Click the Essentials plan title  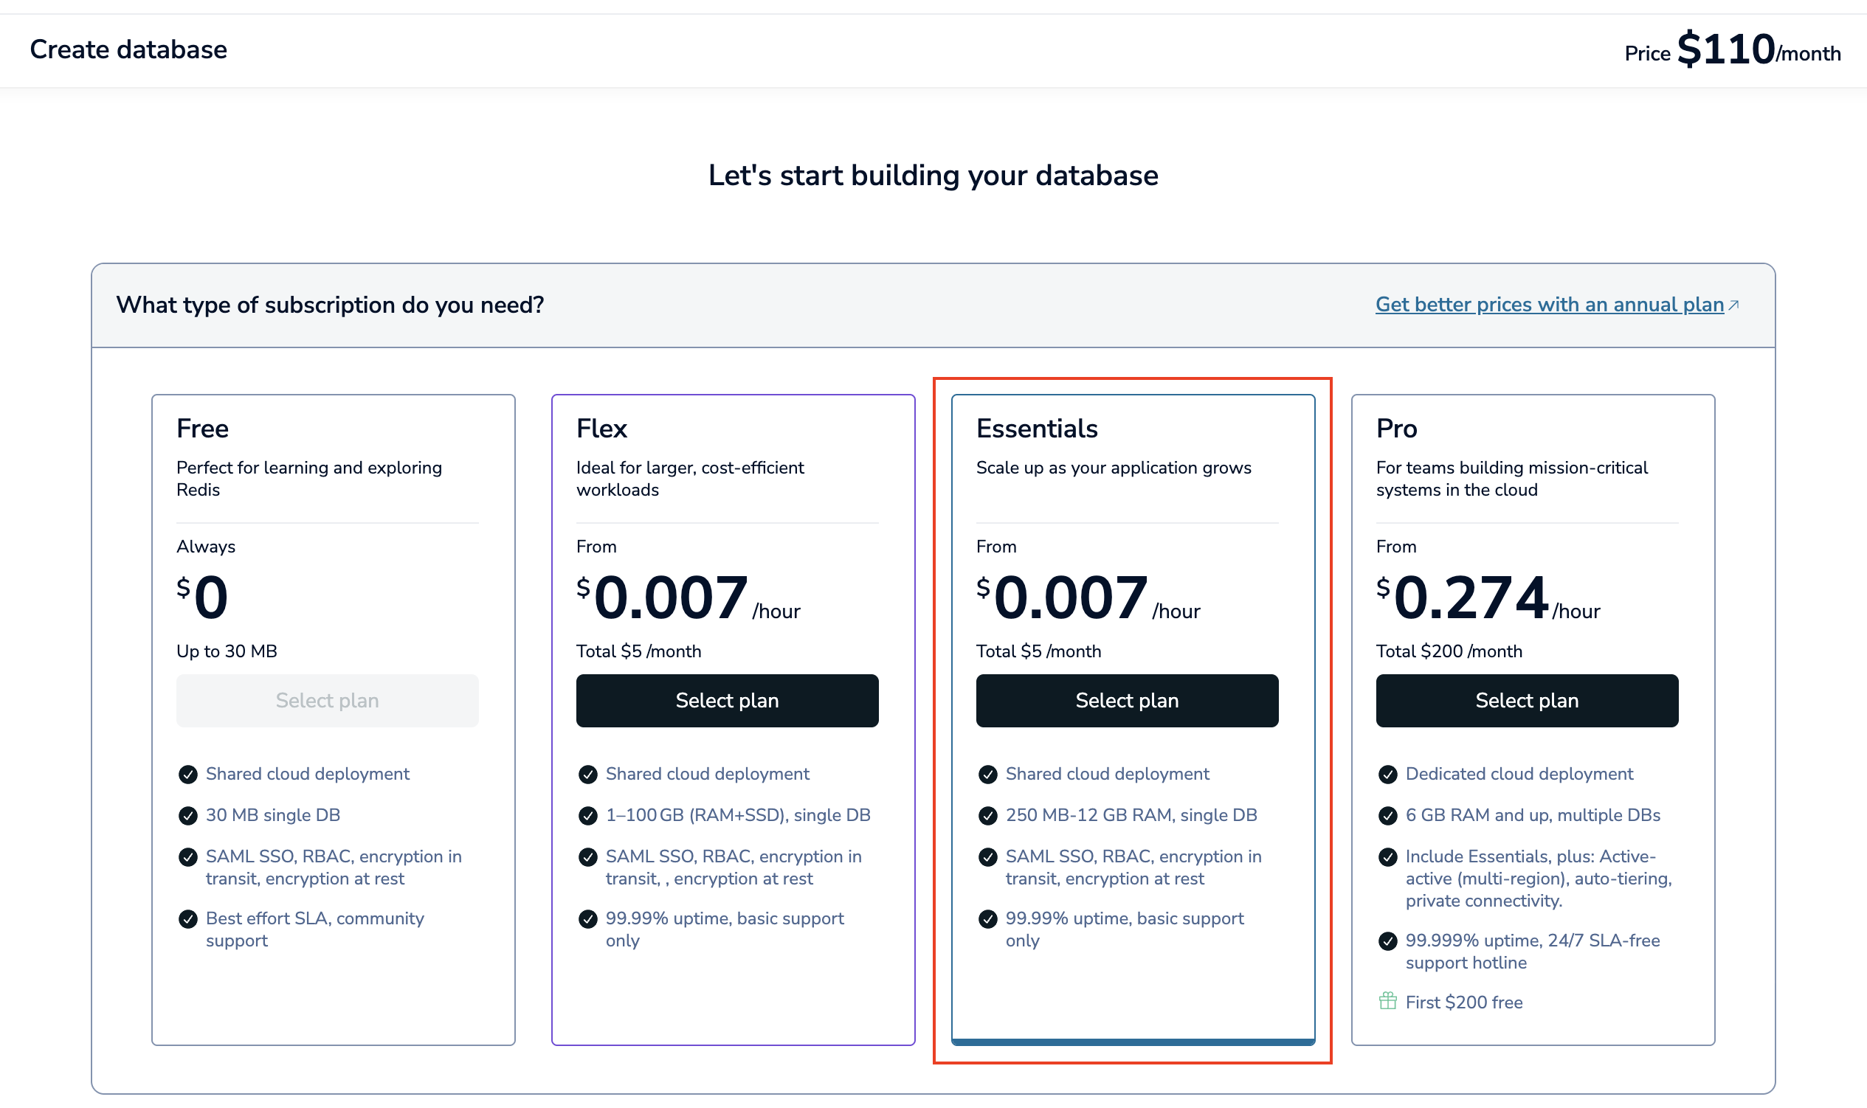click(x=1037, y=429)
